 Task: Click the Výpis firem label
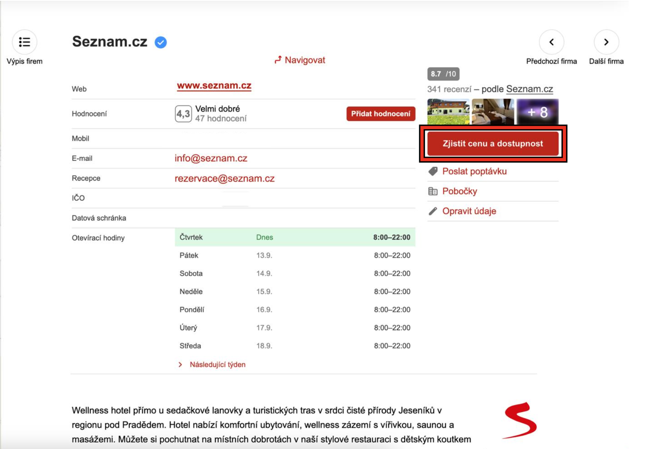pyautogui.click(x=25, y=61)
